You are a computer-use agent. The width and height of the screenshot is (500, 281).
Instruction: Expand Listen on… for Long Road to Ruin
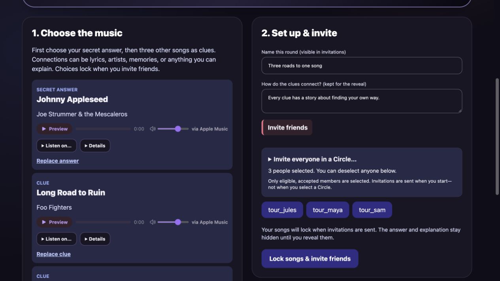[x=57, y=239]
